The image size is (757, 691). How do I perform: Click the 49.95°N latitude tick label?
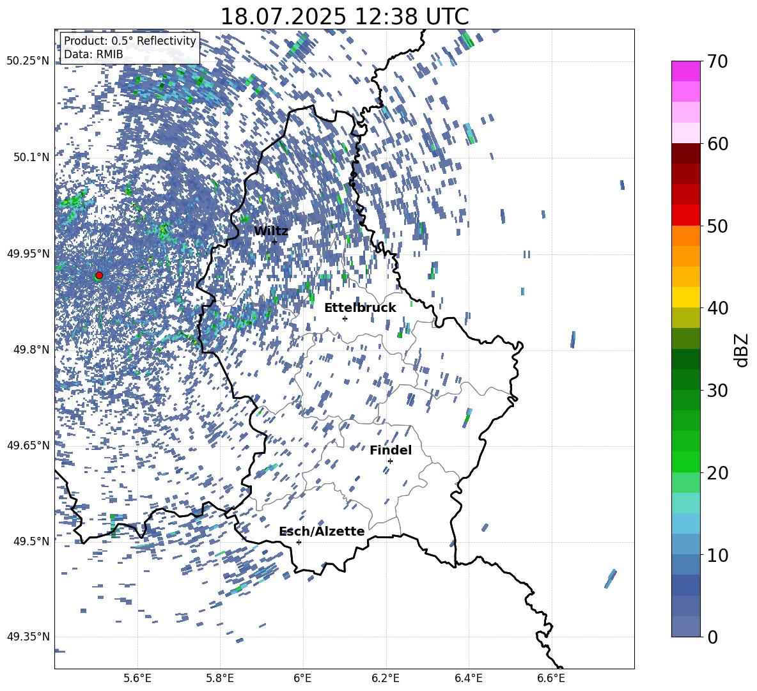28,253
